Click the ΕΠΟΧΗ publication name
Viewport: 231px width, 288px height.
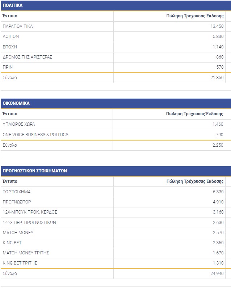click(x=10, y=47)
